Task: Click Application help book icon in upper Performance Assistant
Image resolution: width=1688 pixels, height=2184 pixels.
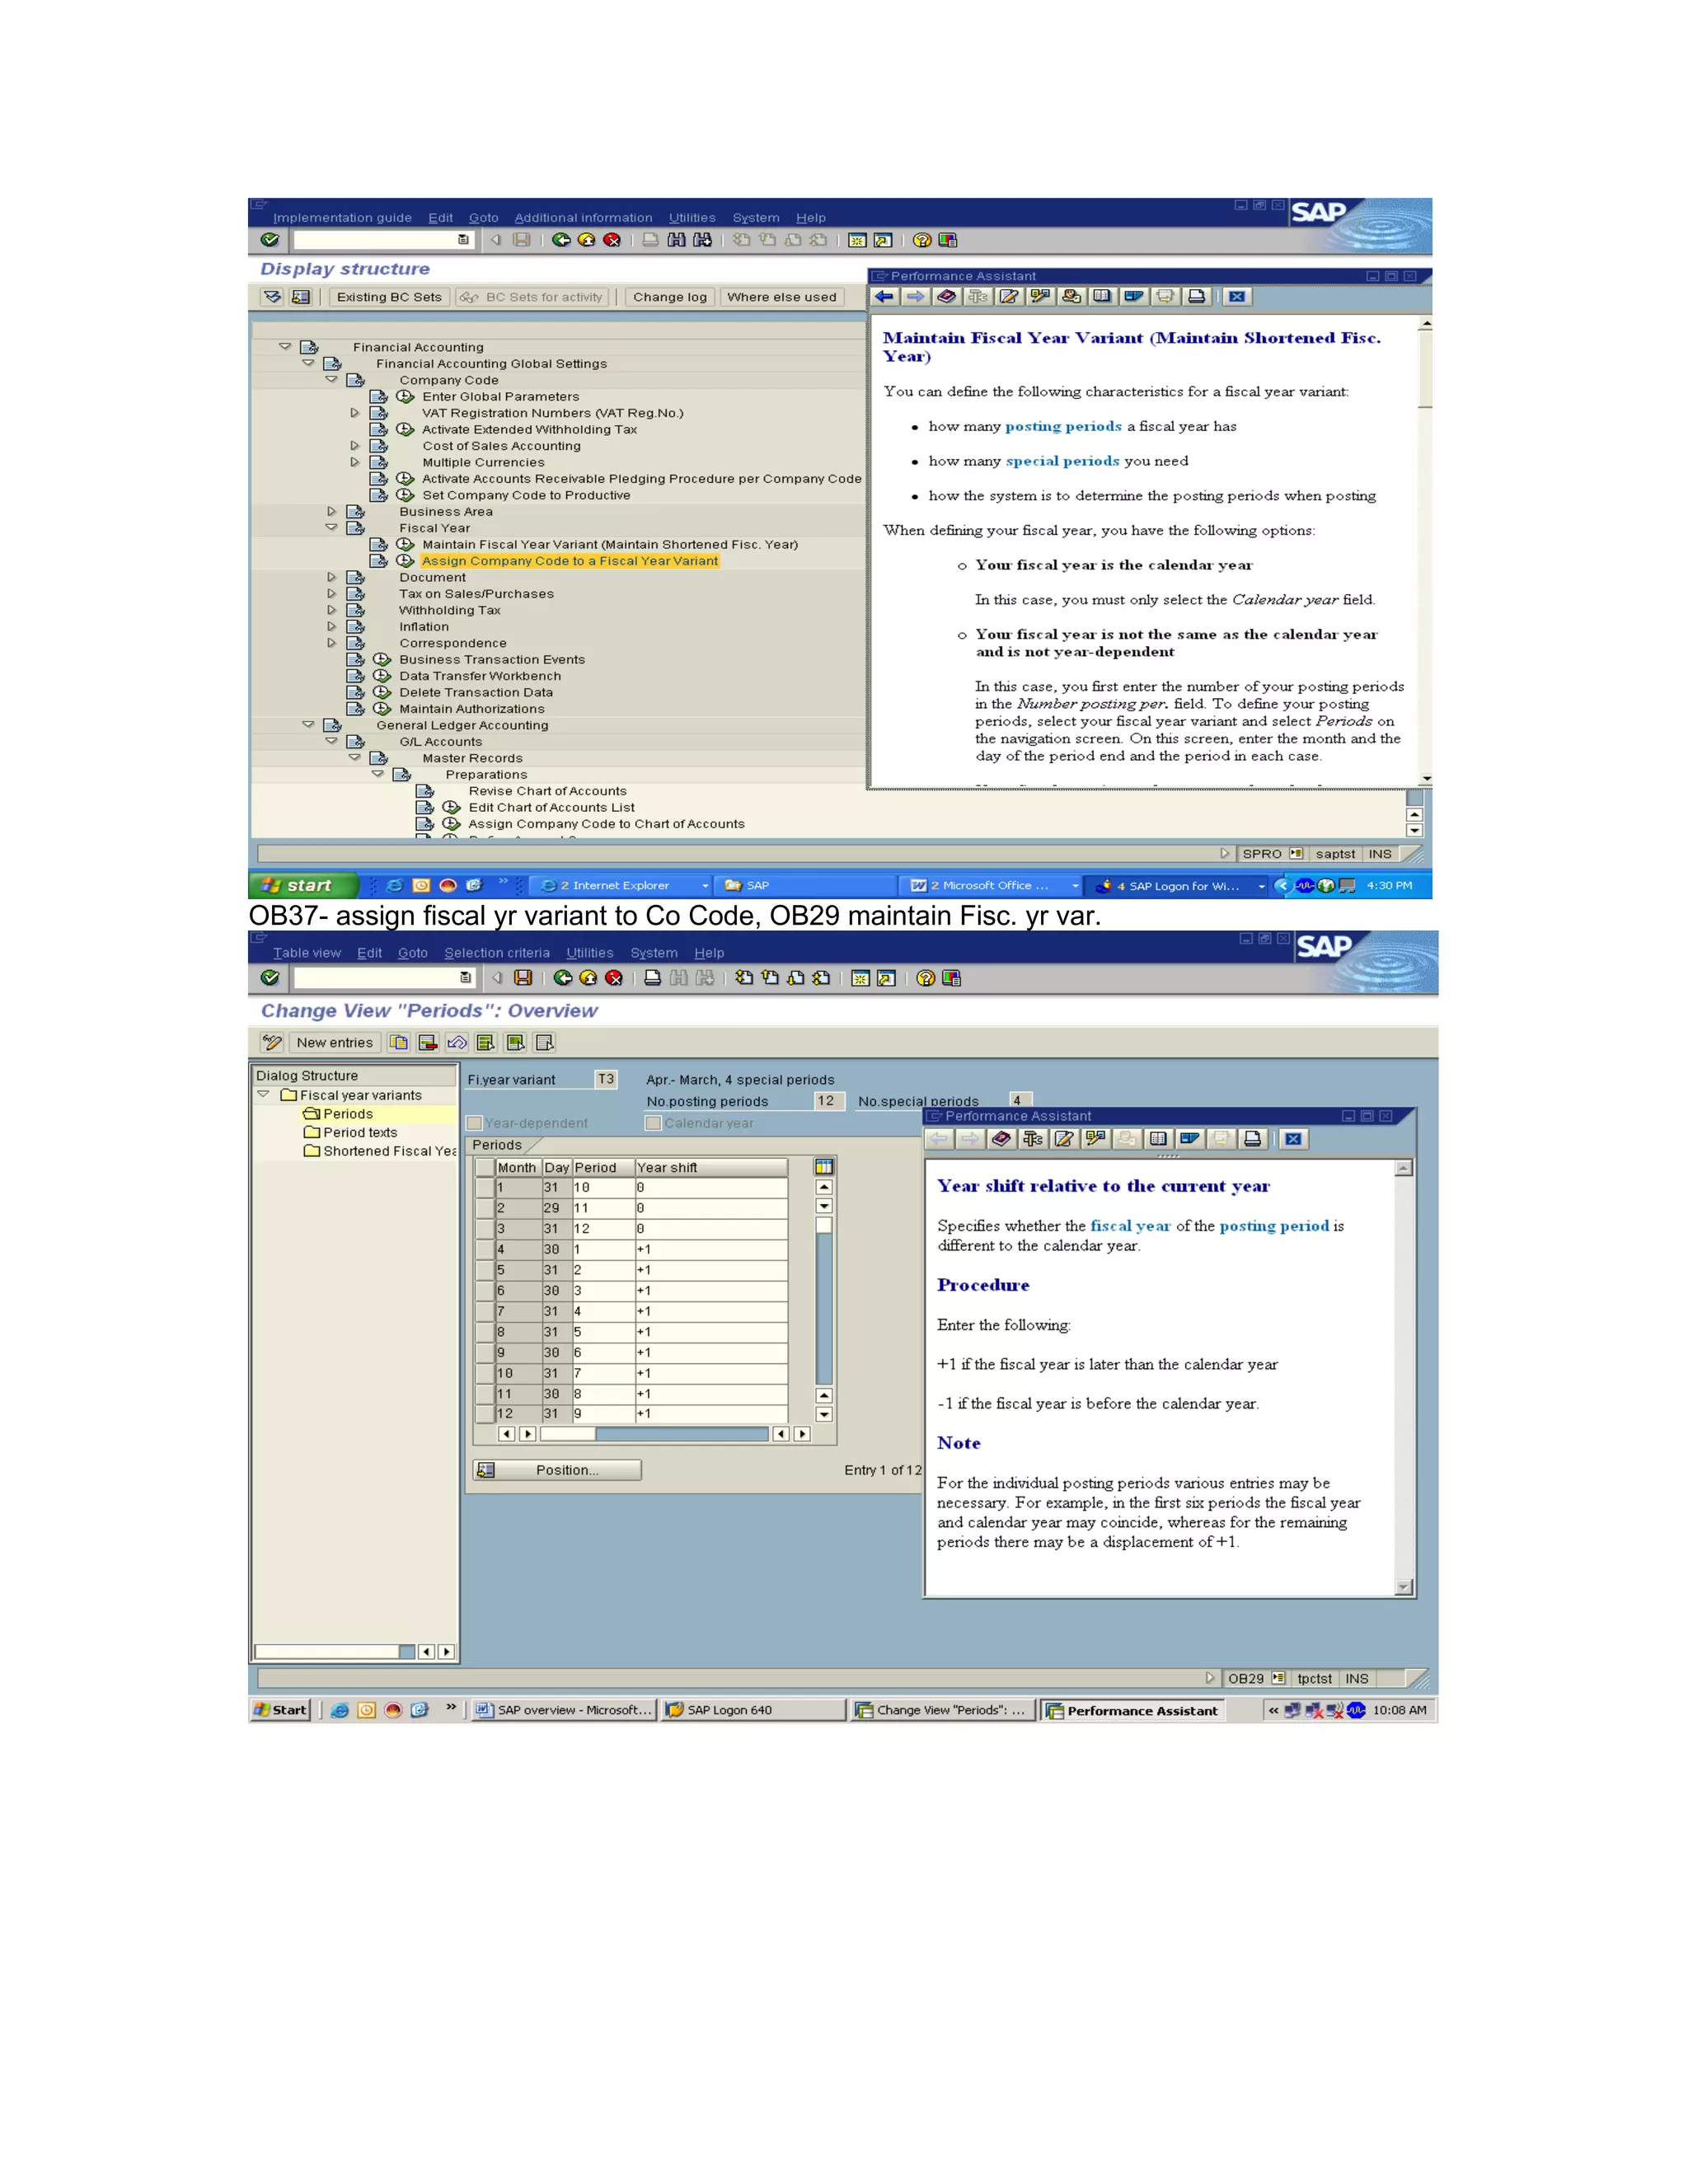Action: pyautogui.click(x=947, y=297)
